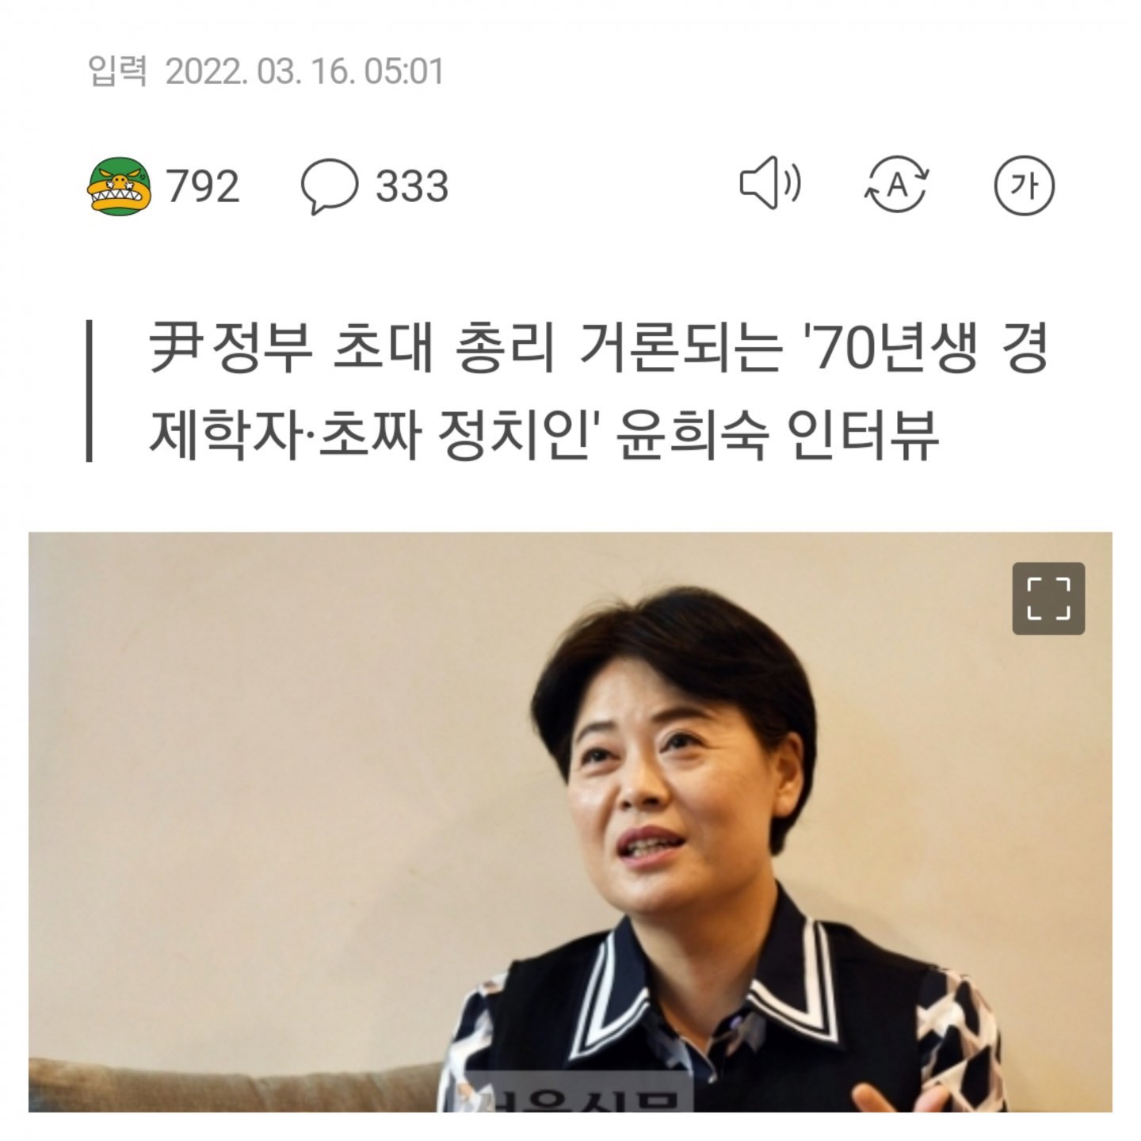This screenshot has height=1141, width=1141.
Task: Tap the woman's face in the photo
Action: pos(670,792)
